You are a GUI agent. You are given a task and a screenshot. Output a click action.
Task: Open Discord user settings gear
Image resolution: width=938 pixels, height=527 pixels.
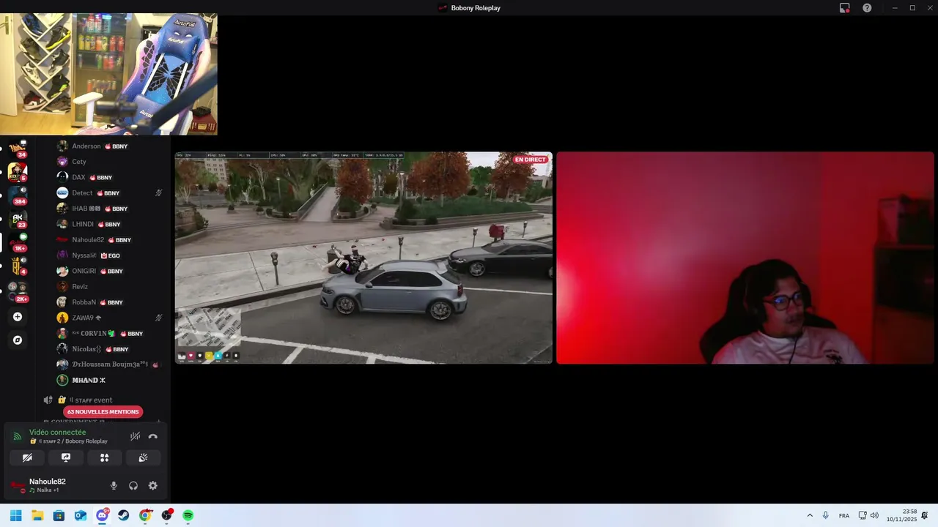pyautogui.click(x=153, y=485)
